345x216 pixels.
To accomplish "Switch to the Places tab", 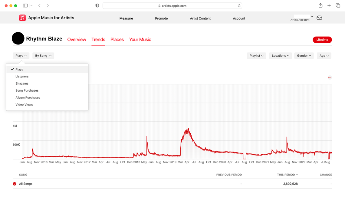I will [x=117, y=40].
